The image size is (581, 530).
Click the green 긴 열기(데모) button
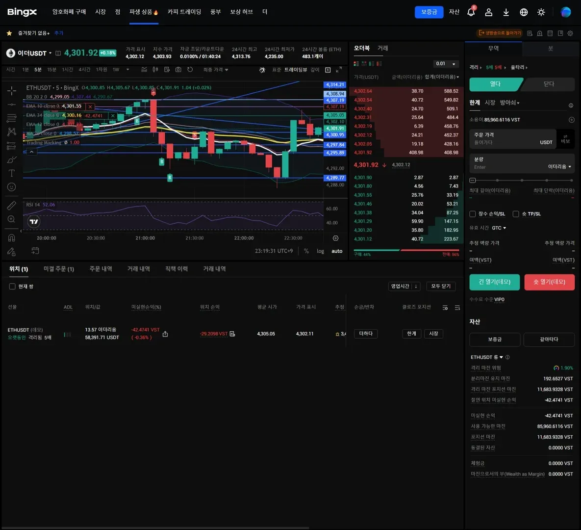tap(494, 282)
